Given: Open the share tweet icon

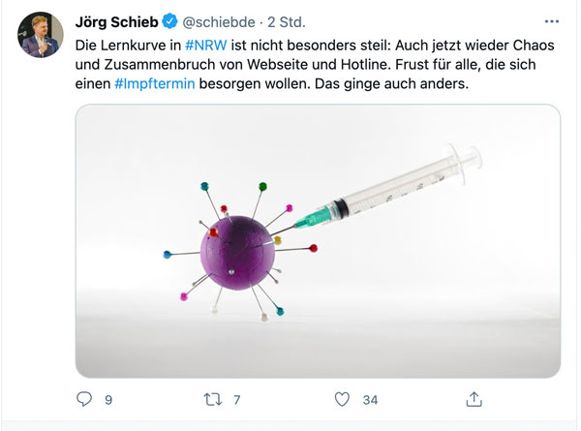Looking at the screenshot, I should coord(474,398).
